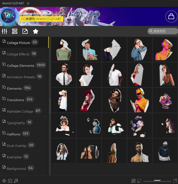Screen dimensions: 178x184
Task: Open the Animation Presets category
Action: pyautogui.click(x=24, y=76)
